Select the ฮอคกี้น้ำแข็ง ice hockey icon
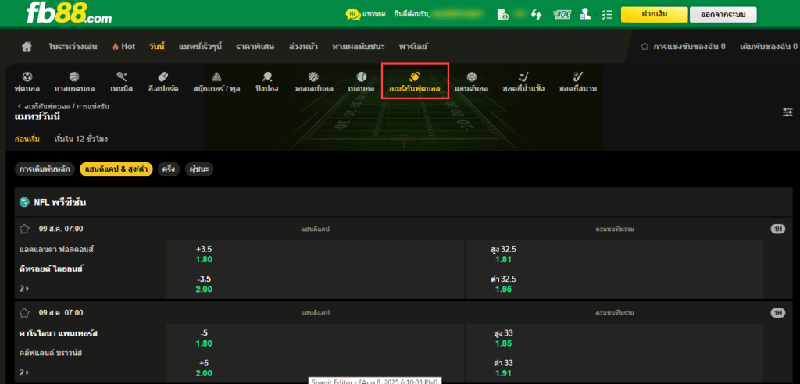Viewport: 800px width, 384px height. click(523, 77)
